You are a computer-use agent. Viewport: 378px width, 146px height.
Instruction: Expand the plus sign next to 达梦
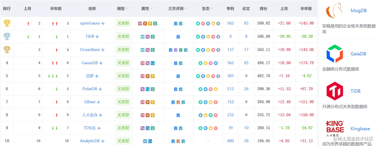point(96,76)
